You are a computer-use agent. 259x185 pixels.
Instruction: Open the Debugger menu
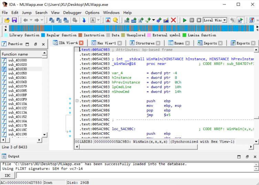[x=72, y=13]
